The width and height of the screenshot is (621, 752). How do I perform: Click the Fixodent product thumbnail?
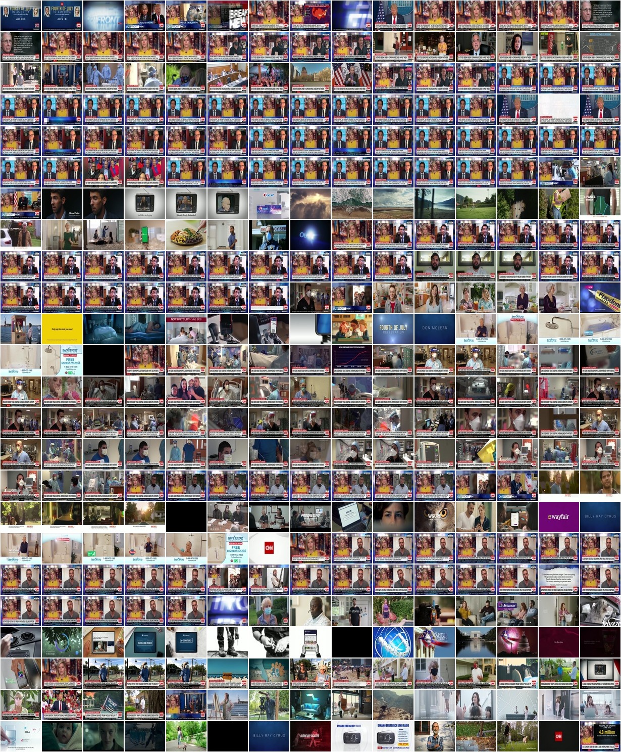(600, 297)
